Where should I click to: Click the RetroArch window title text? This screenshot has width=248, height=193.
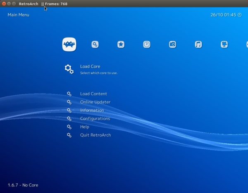coord(29,4)
